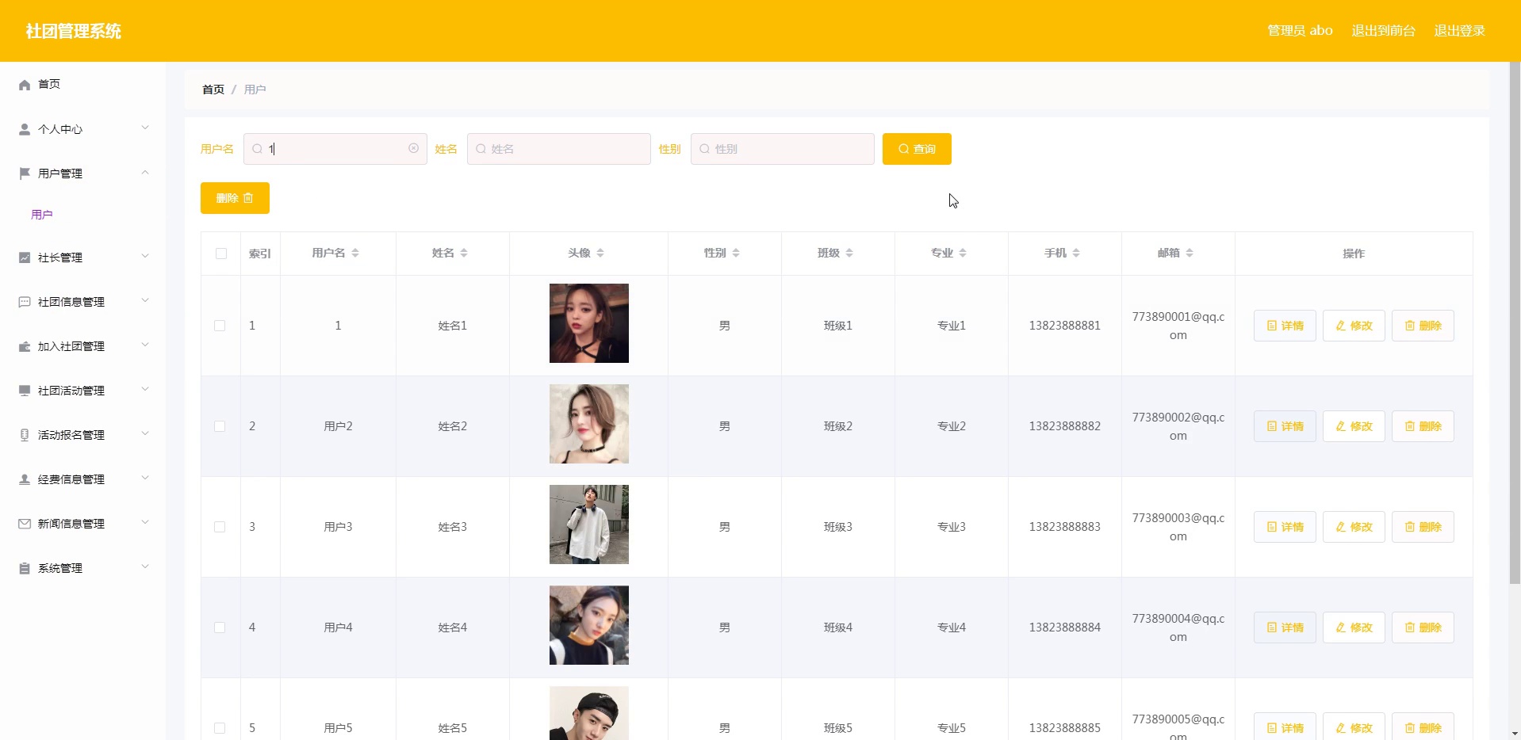Expand 社团活动管理 menu chevron
1521x740 pixels.
[145, 389]
